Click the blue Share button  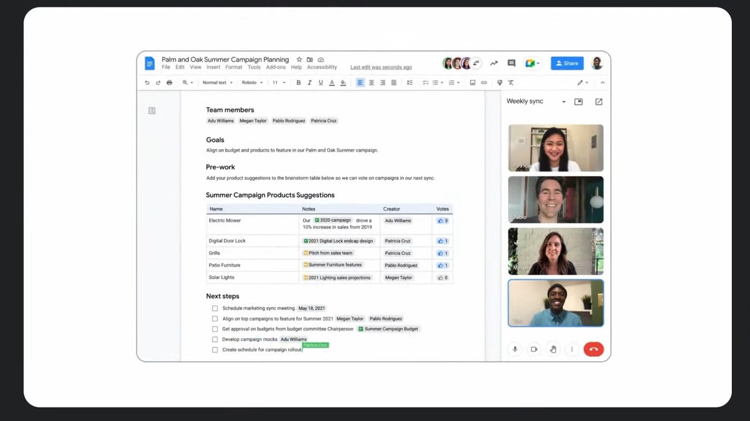click(567, 63)
